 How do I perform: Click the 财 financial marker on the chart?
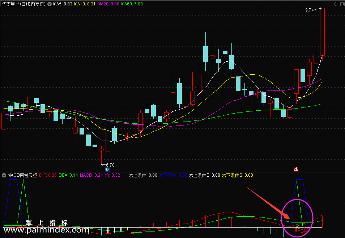click(107, 169)
